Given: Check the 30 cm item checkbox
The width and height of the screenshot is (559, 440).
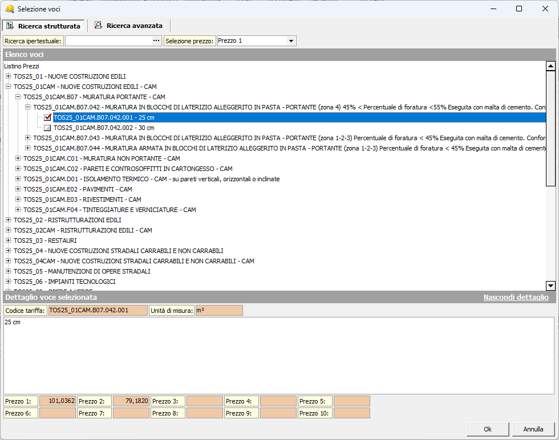Looking at the screenshot, I should 48,128.
